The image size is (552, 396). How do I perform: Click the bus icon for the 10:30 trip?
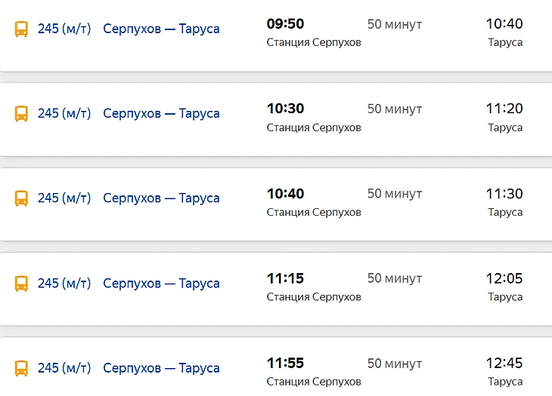(21, 114)
